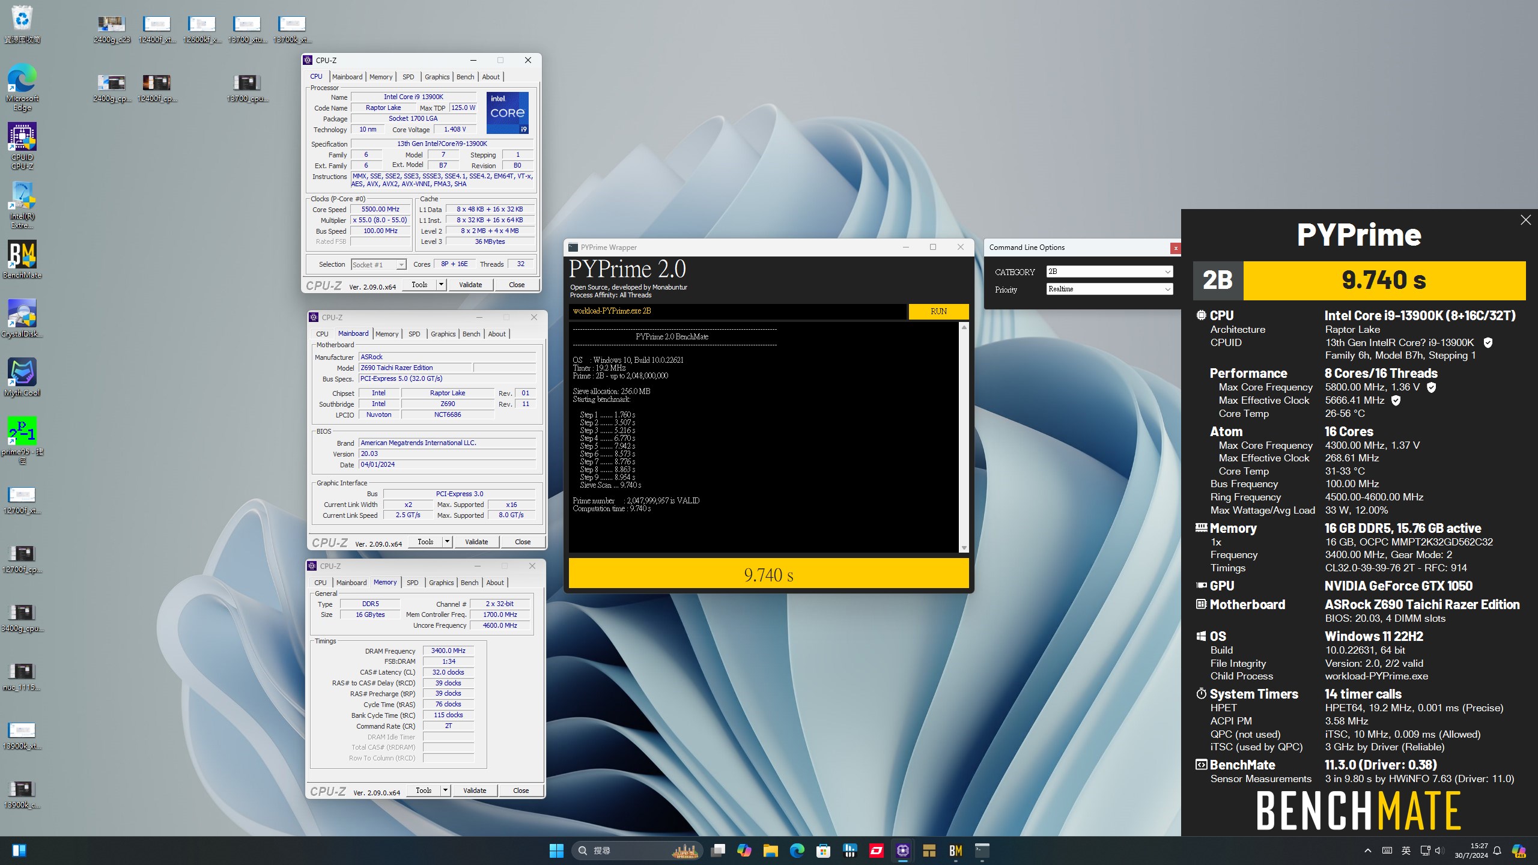Click the Step 1 ....... 1.760 s output line

coord(607,415)
